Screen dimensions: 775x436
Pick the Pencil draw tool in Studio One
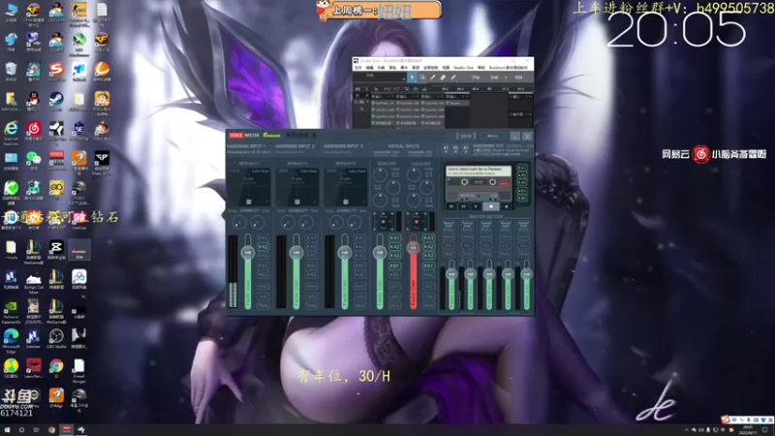click(x=432, y=78)
